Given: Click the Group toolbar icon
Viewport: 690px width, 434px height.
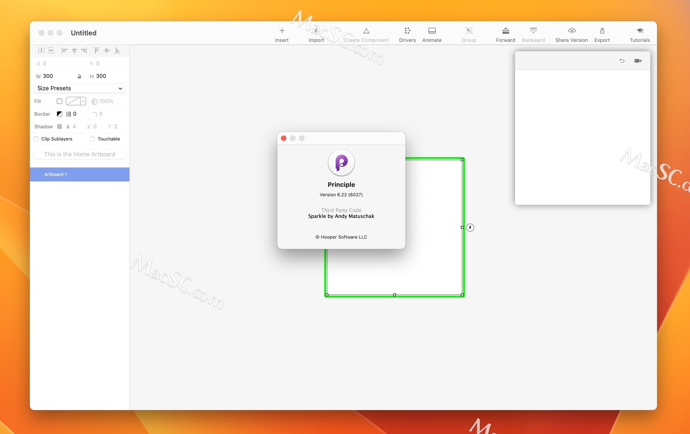Looking at the screenshot, I should coord(469,30).
